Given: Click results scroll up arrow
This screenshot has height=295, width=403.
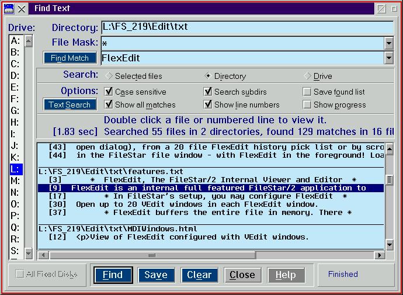Looking at the screenshot, I should point(390,149).
